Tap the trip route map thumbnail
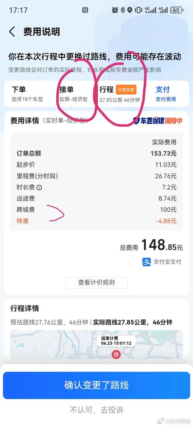The image size is (193, 427). click(x=96, y=344)
